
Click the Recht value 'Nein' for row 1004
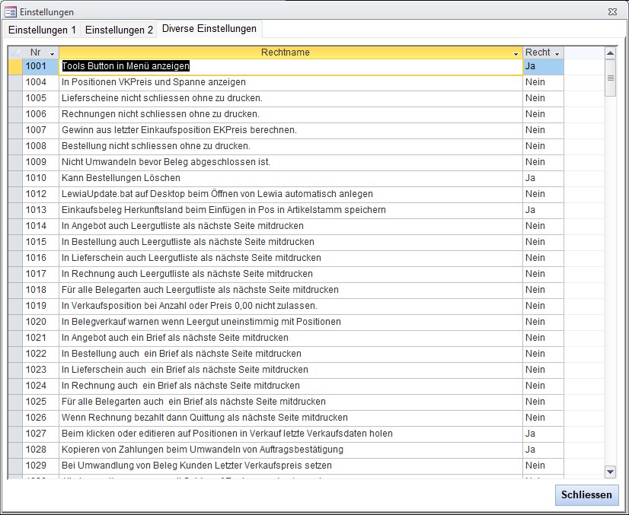(543, 82)
